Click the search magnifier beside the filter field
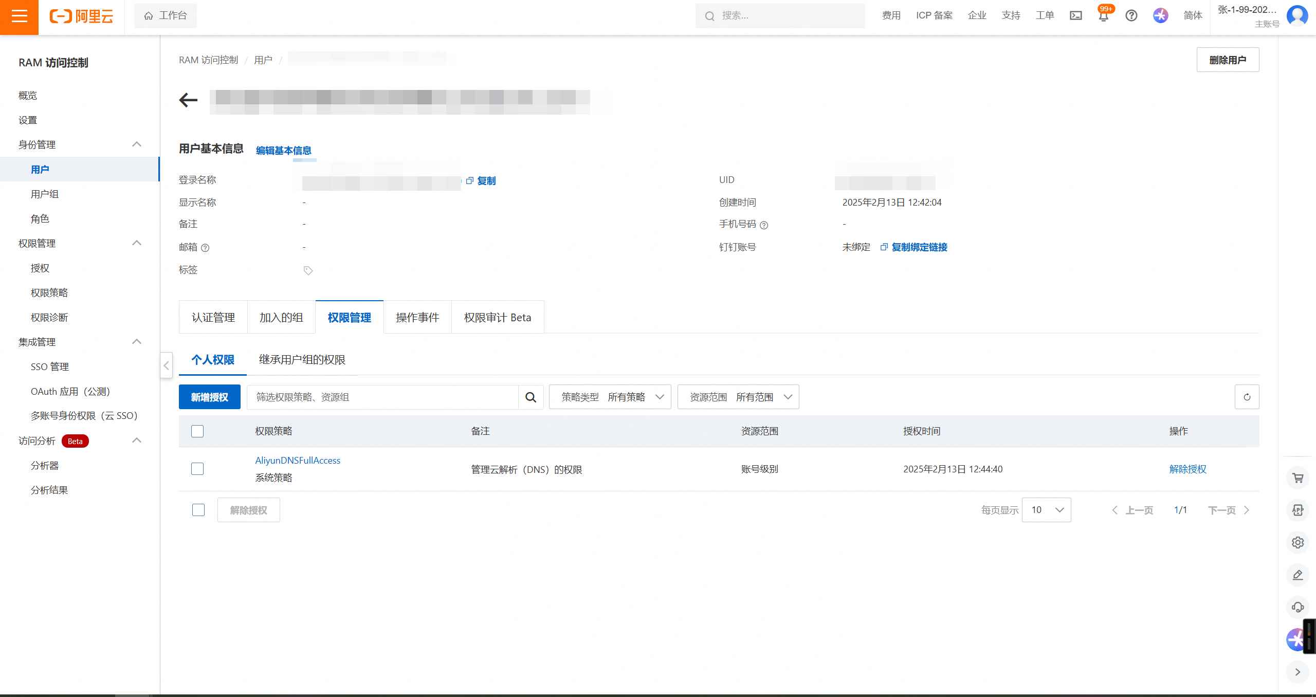Image resolution: width=1316 pixels, height=697 pixels. (531, 397)
